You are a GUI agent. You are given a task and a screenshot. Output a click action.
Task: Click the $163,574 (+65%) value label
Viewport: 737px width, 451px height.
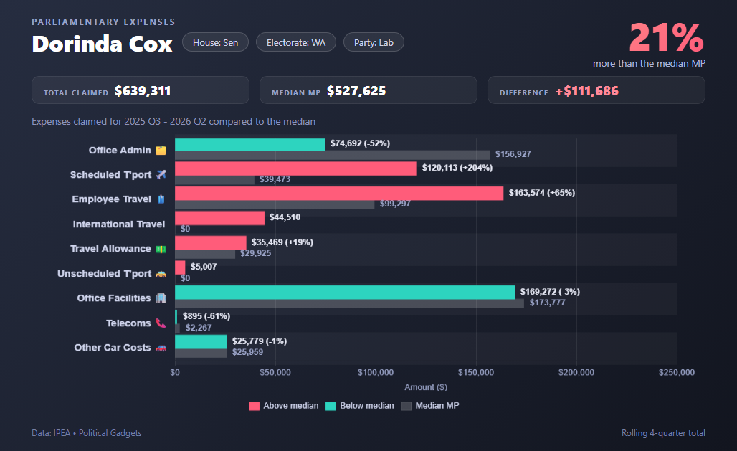click(542, 192)
